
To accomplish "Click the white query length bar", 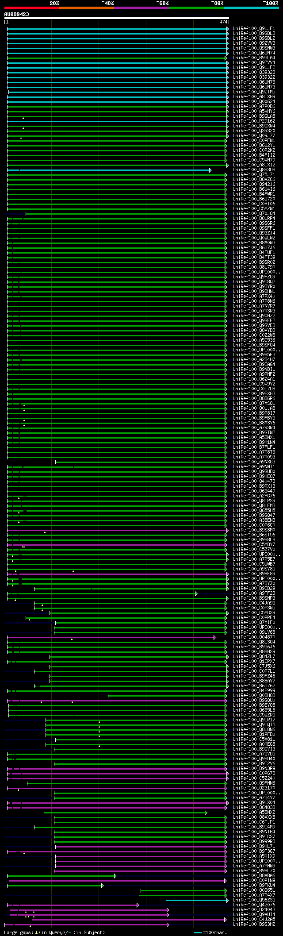I will [116, 18].
